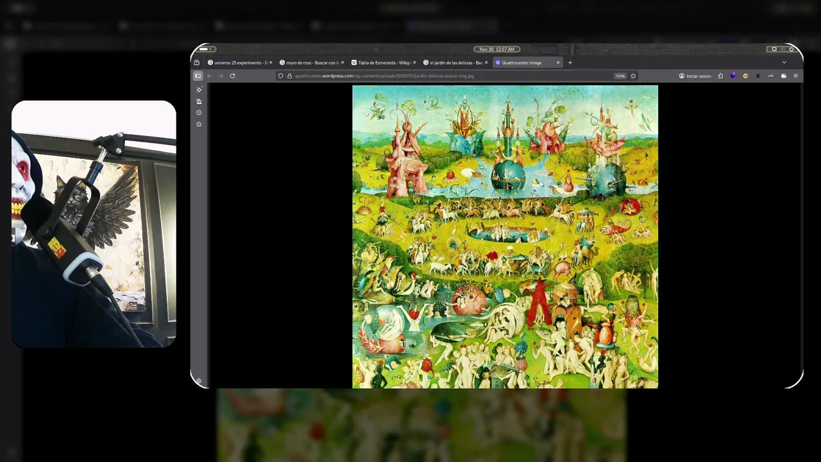This screenshot has height=462, width=821.
Task: Switch to 'el jardin de las delicias' tab
Action: pos(455,62)
